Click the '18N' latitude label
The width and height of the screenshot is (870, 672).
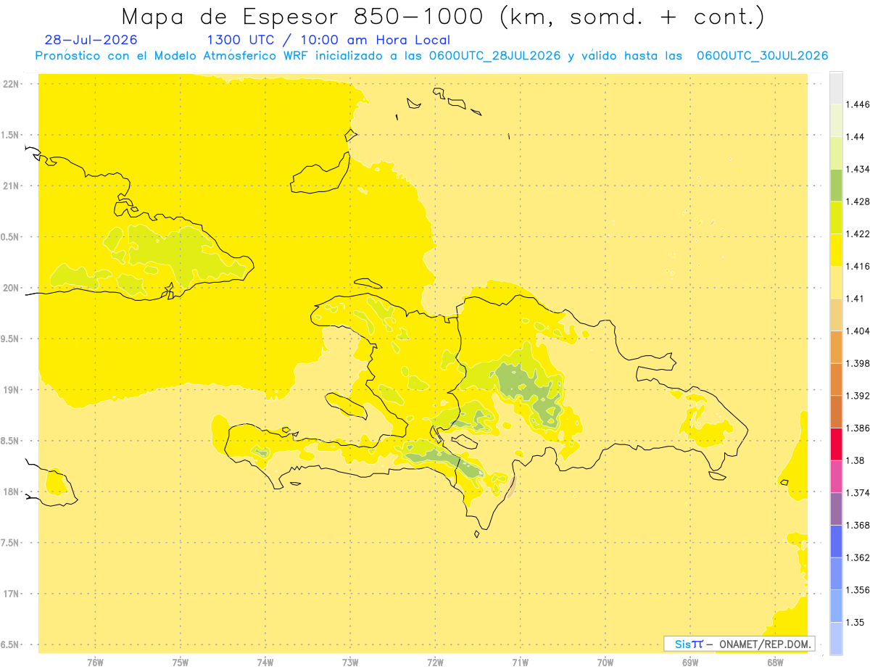[x=12, y=492]
